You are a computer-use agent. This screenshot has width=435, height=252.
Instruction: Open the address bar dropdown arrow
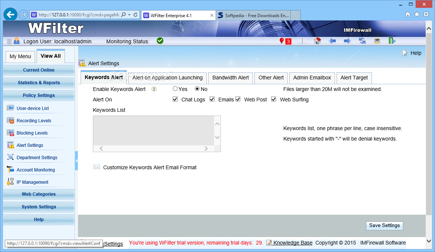tap(129, 15)
